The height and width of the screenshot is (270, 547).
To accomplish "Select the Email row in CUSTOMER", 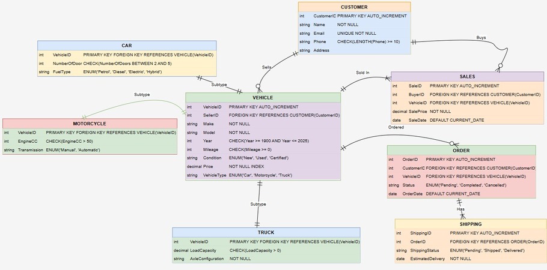I will click(354, 34).
